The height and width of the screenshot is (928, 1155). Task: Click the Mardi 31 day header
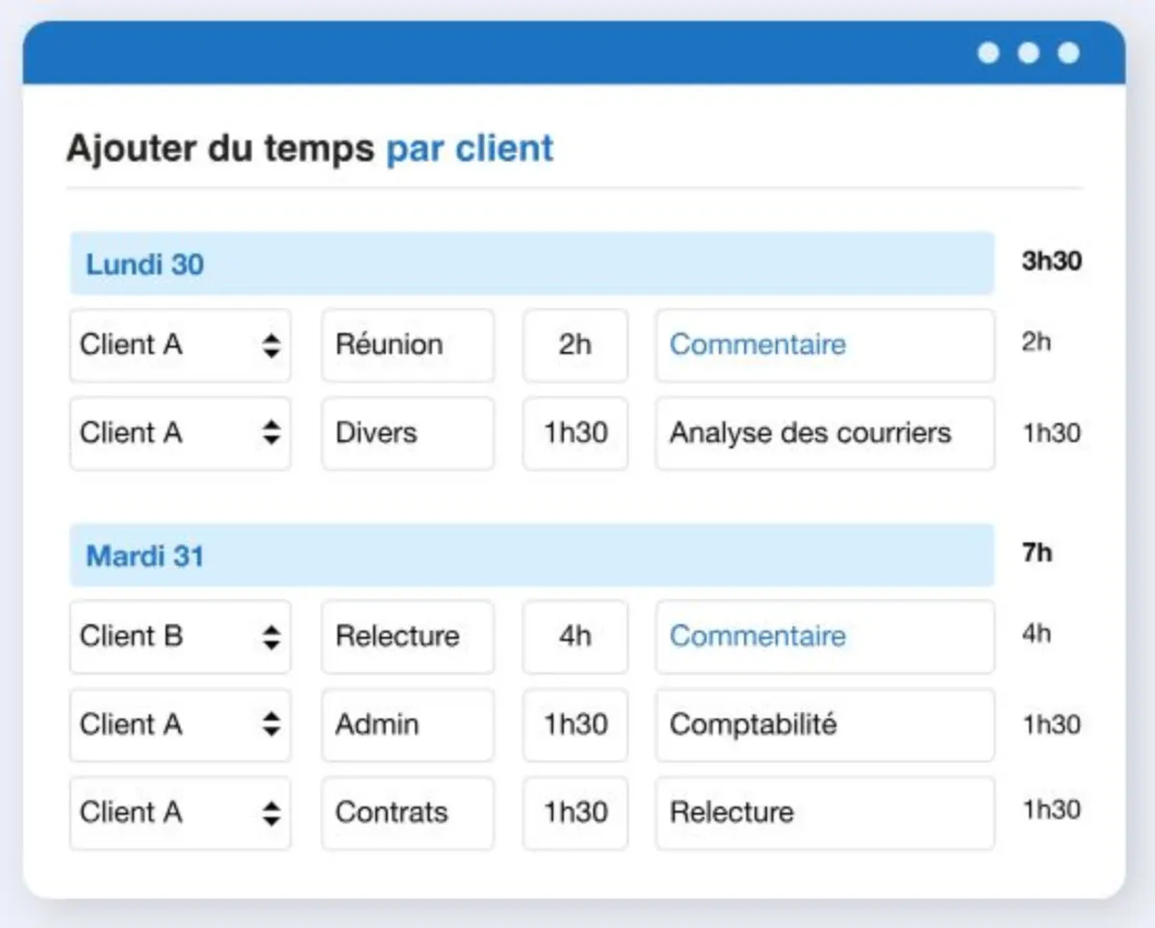tap(531, 556)
